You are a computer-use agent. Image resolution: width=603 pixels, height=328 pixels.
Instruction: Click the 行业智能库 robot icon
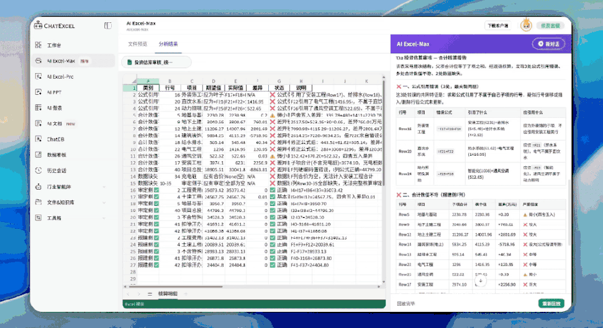click(x=39, y=187)
